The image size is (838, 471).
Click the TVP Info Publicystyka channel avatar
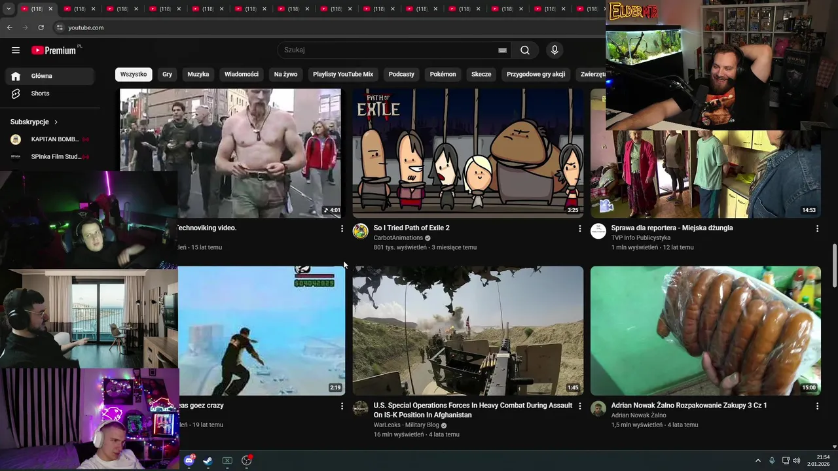pyautogui.click(x=598, y=231)
